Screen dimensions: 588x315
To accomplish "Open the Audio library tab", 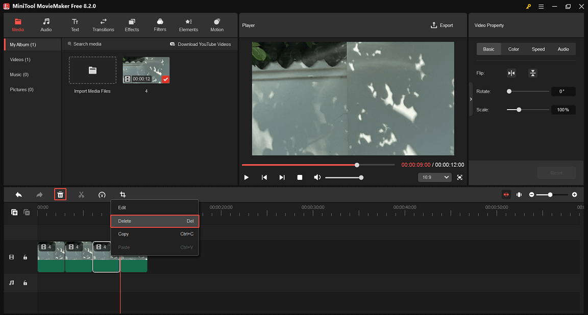I will 46,25.
